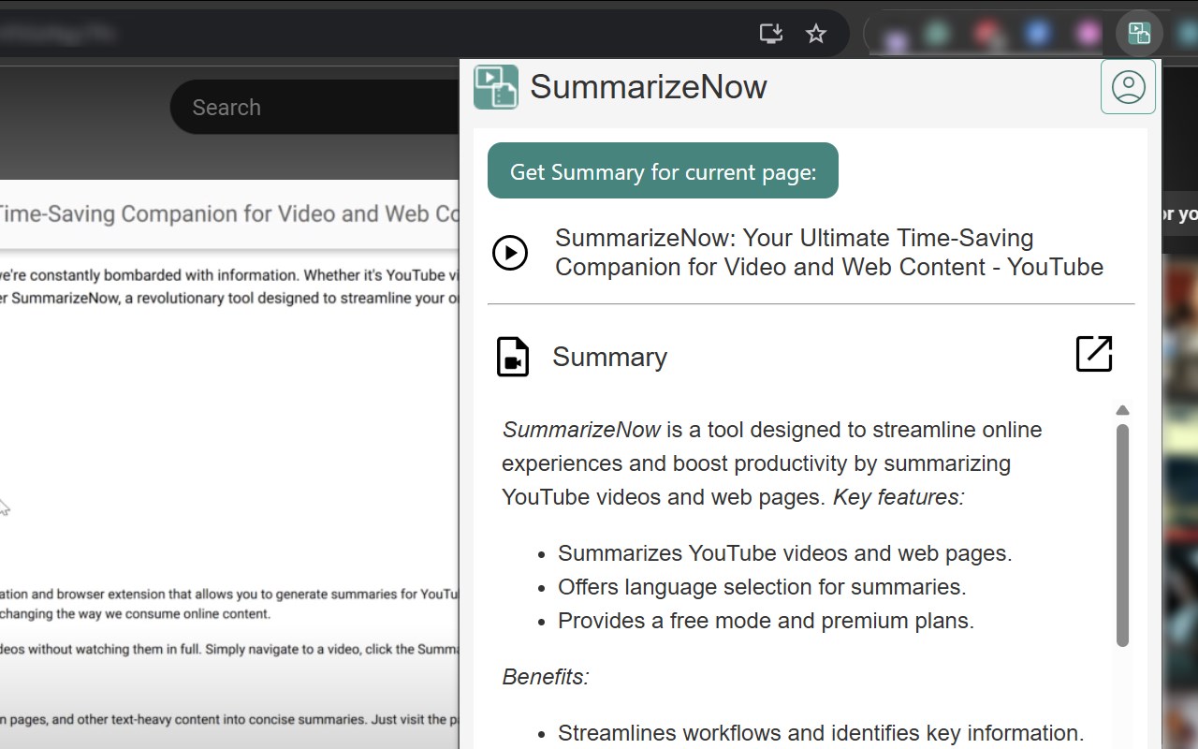Viewport: 1198px width, 749px height.
Task: Focus the YouTube Search field
Action: pos(314,107)
